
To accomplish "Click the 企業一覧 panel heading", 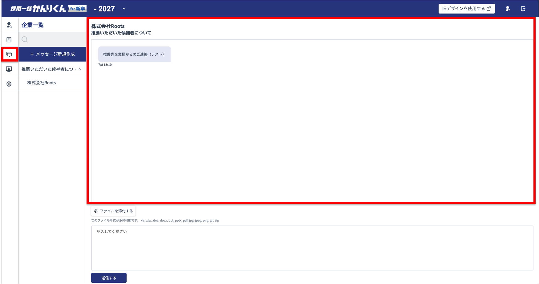I will [x=33, y=25].
